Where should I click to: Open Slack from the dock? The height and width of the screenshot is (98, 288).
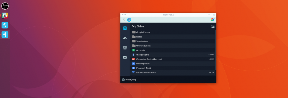tap(5, 16)
